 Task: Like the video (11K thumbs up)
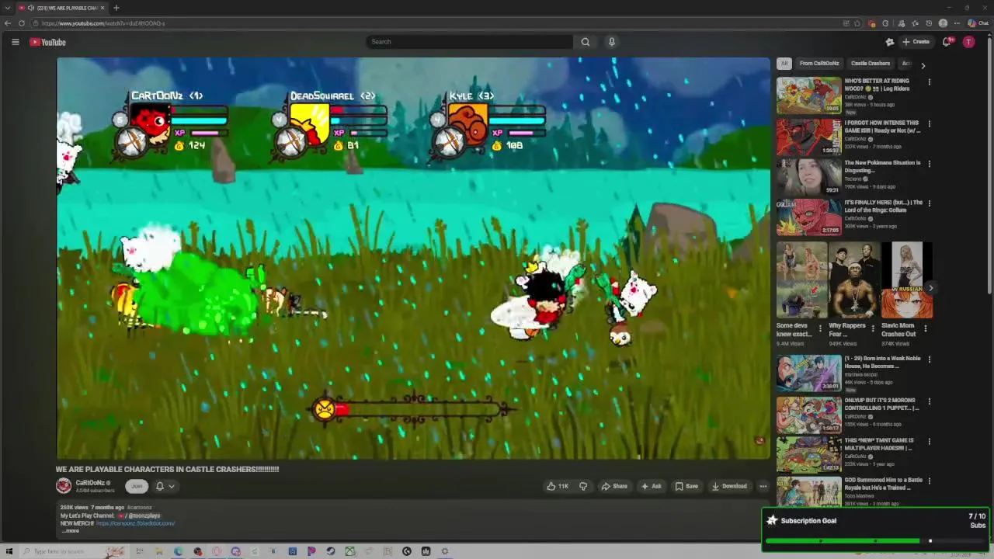(558, 486)
